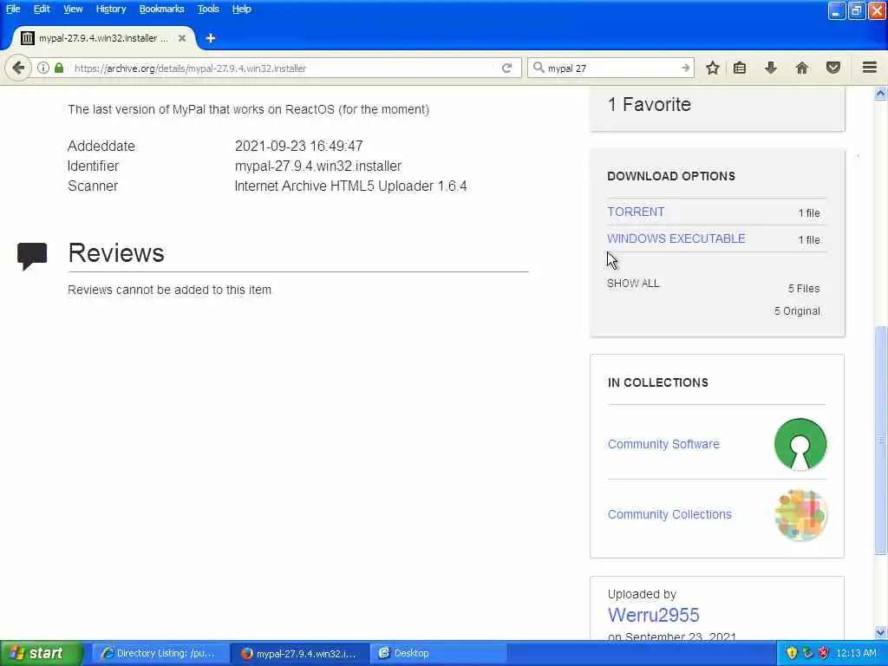Select the mypal-27.9.4.win32.installer tab
The height and width of the screenshot is (666, 888).
(x=103, y=38)
